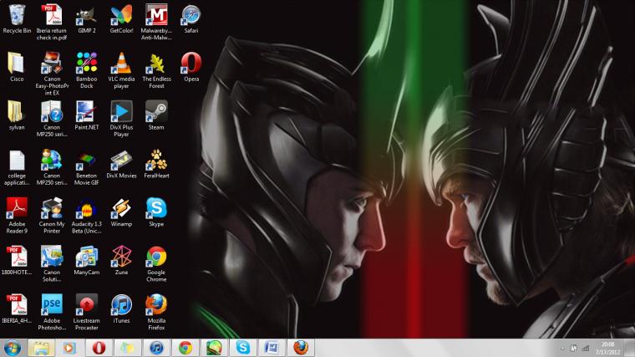Image resolution: width=635 pixels, height=357 pixels.
Task: Click the Firefox icon in the taskbar
Action: click(x=301, y=348)
